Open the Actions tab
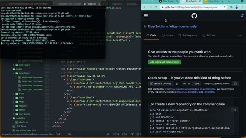Image resolution: width=246 pixels, height=138 pixels. click(209, 35)
